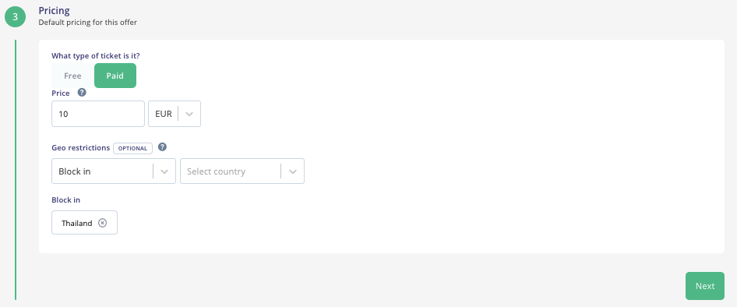Focus the Price input field showing 10

coord(98,114)
